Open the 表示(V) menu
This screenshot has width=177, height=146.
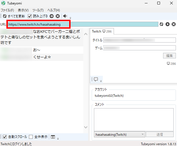(x=23, y=10)
